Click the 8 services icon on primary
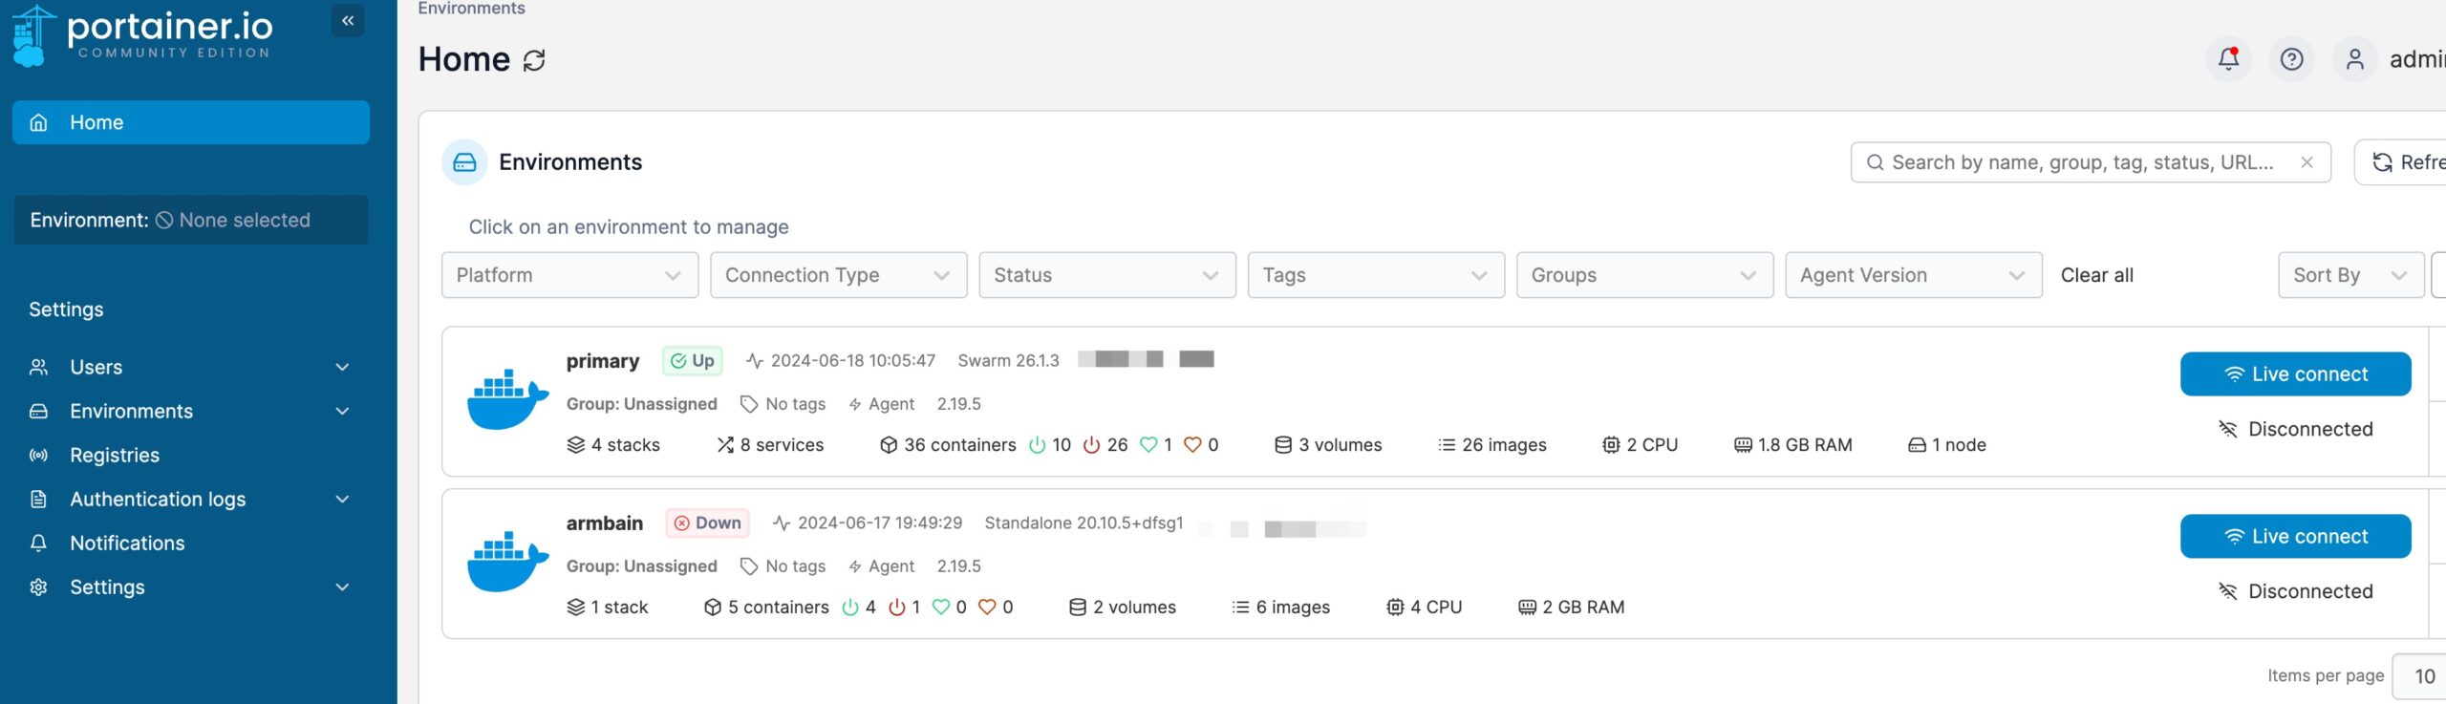The width and height of the screenshot is (2446, 704). coord(725,445)
